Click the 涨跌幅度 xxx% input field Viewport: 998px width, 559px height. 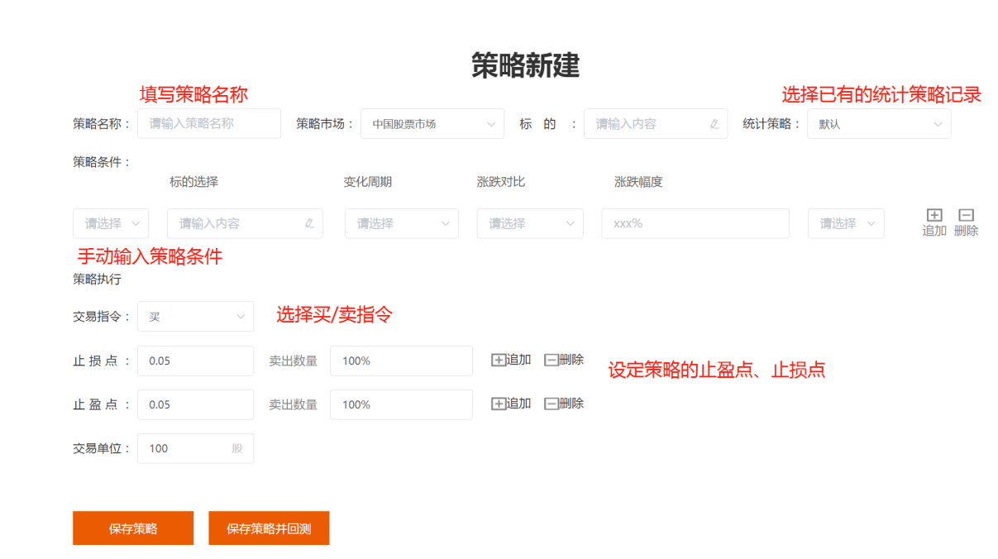[695, 223]
